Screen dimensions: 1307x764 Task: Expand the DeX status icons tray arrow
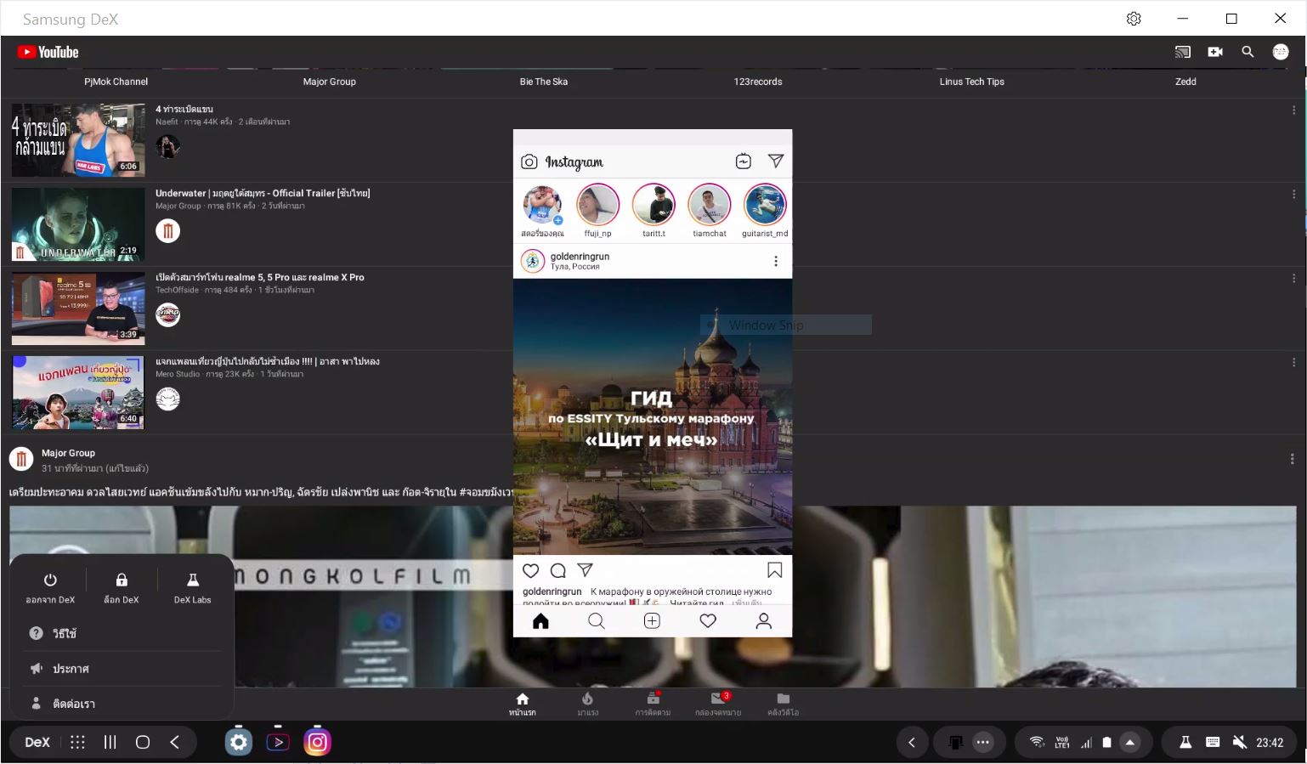(x=1130, y=742)
